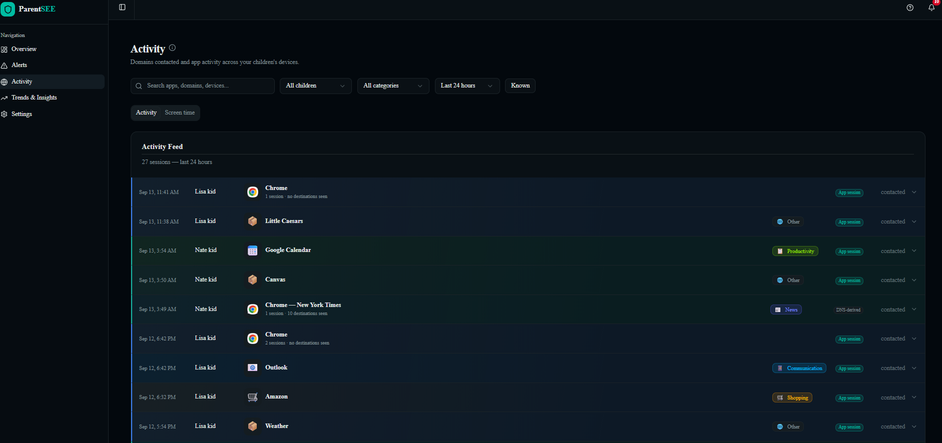The height and width of the screenshot is (443, 942).
Task: Click the Other tag in Canvas row
Action: coord(788,280)
